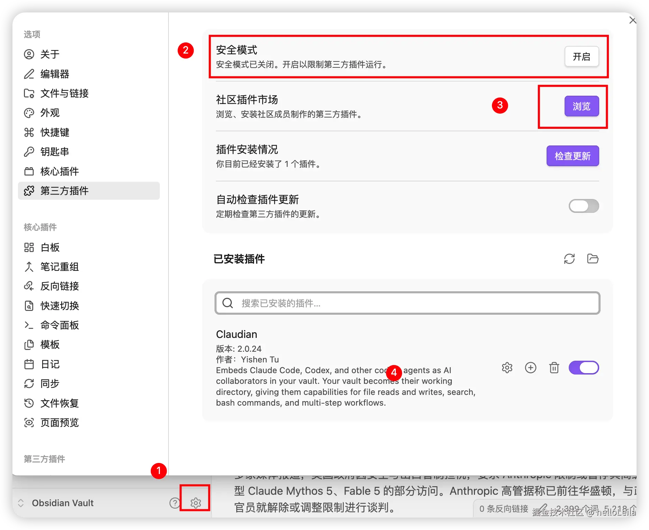Open the 外观 appearance settings
This screenshot has height=530, width=649.
[89, 113]
